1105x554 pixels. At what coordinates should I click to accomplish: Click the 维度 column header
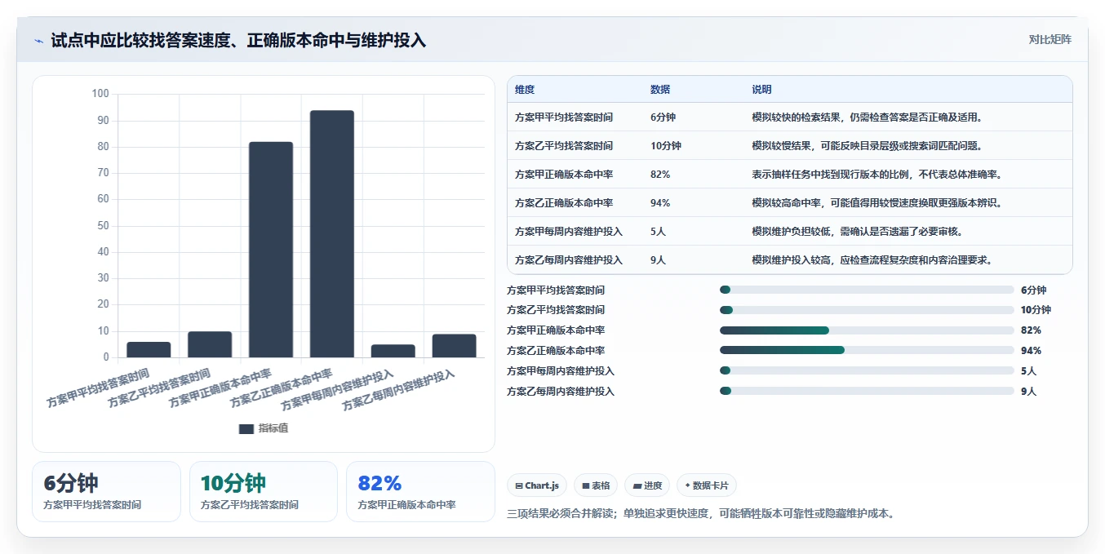click(x=525, y=90)
